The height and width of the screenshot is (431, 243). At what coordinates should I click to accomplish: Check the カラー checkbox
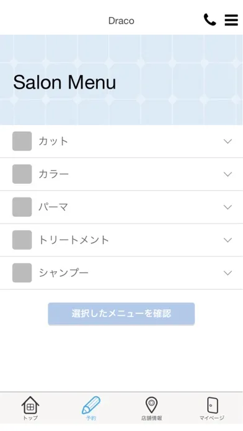[22, 174]
